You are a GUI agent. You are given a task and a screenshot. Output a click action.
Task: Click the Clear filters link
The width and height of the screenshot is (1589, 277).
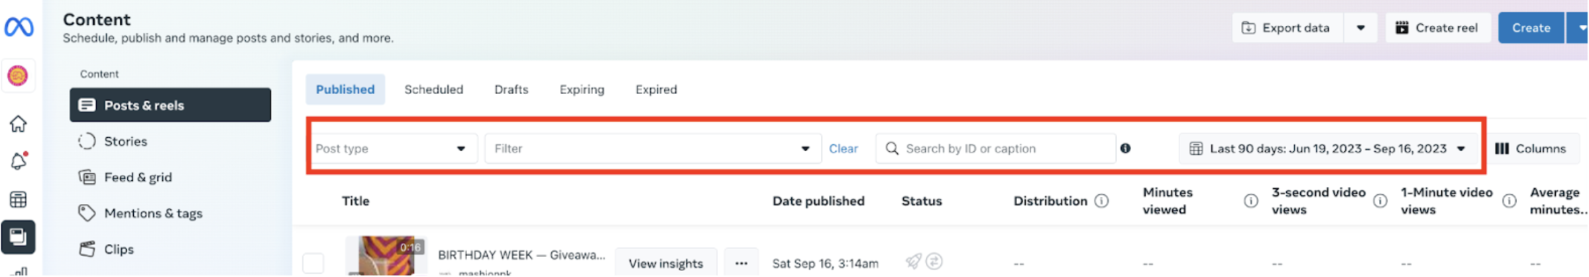[843, 148]
